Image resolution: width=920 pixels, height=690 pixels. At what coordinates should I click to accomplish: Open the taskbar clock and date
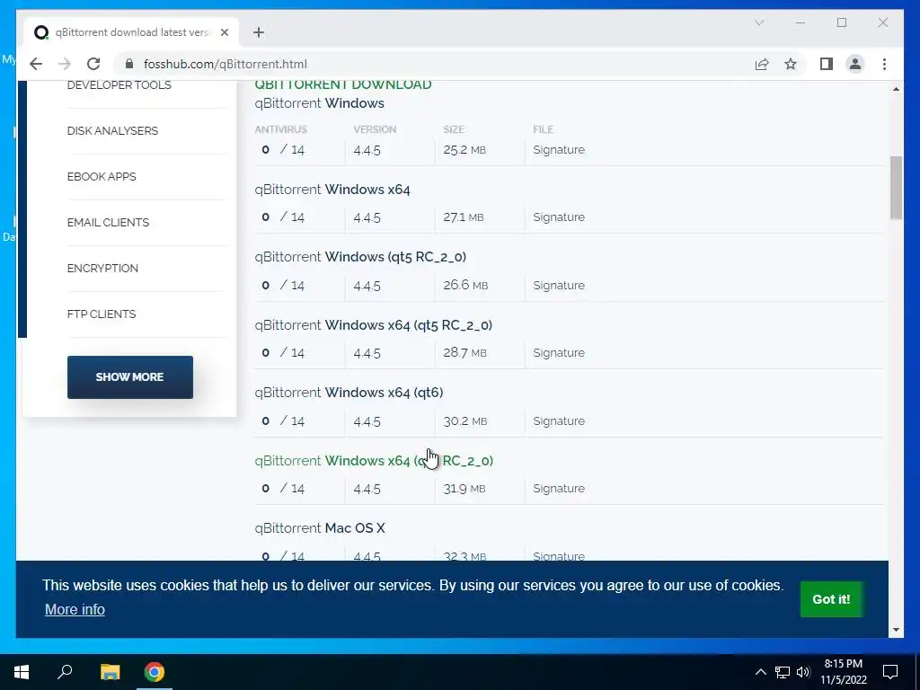843,672
